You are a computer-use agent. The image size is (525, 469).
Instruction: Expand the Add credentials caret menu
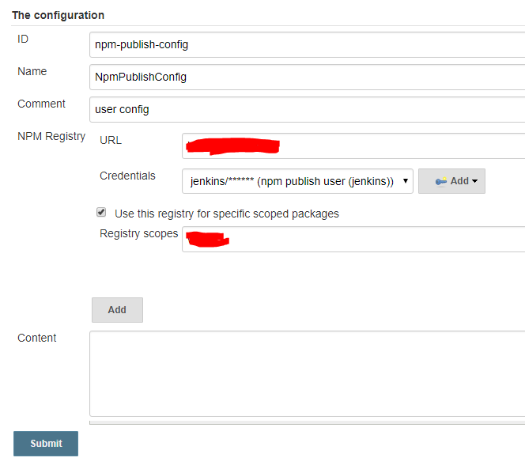click(x=474, y=181)
